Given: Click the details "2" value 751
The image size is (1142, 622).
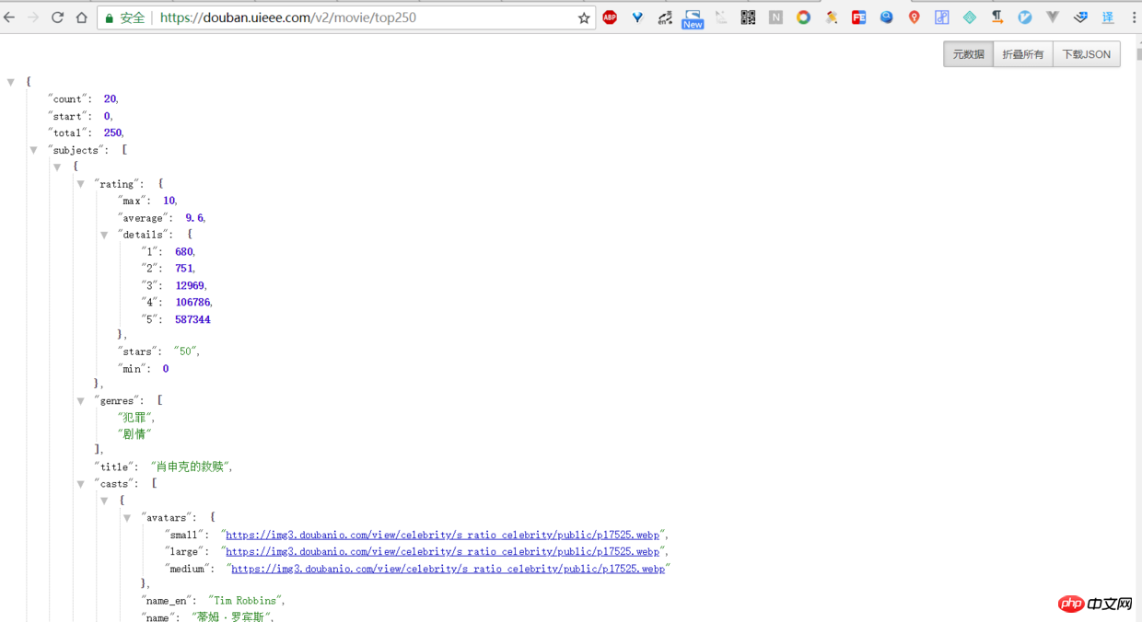Looking at the screenshot, I should pyautogui.click(x=184, y=269).
